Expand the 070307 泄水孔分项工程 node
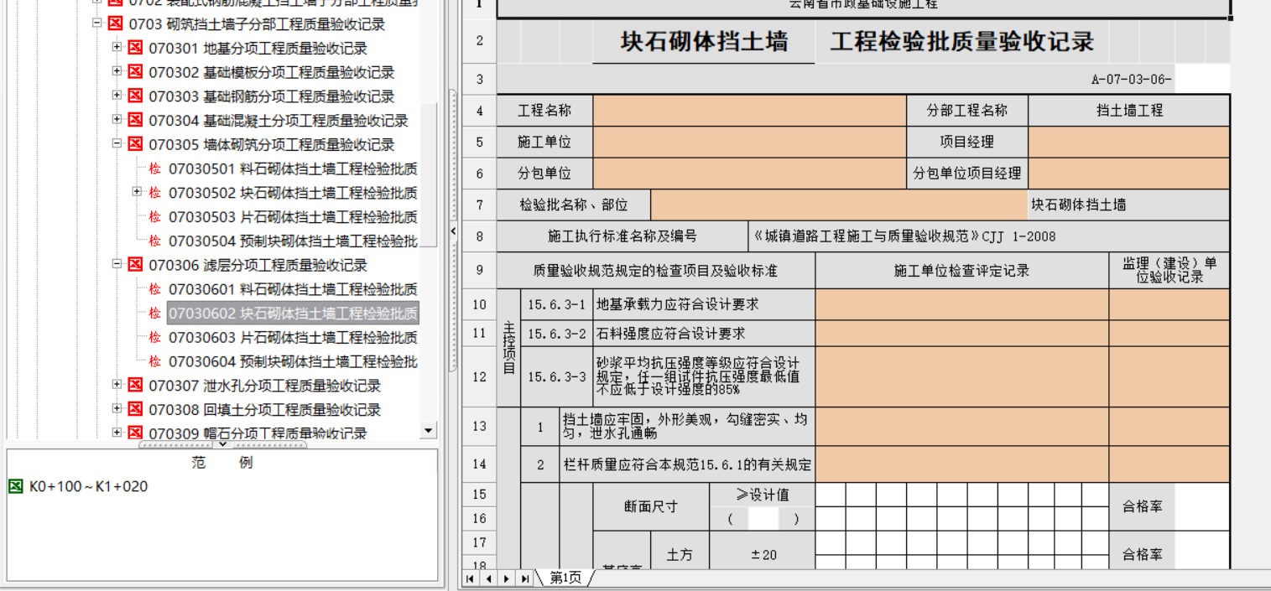The image size is (1271, 591). click(x=117, y=385)
